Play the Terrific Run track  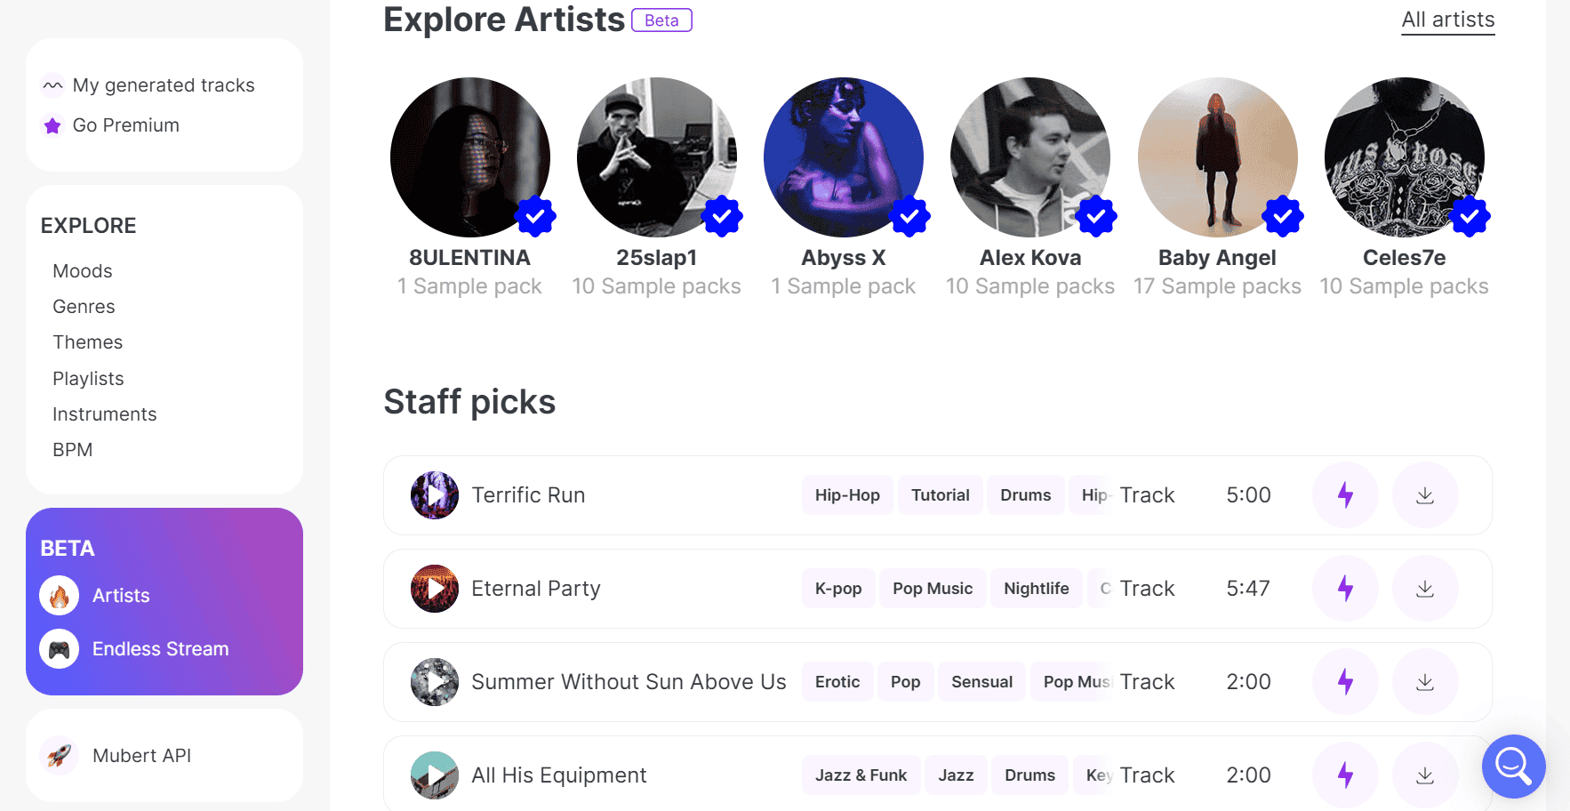tap(434, 495)
